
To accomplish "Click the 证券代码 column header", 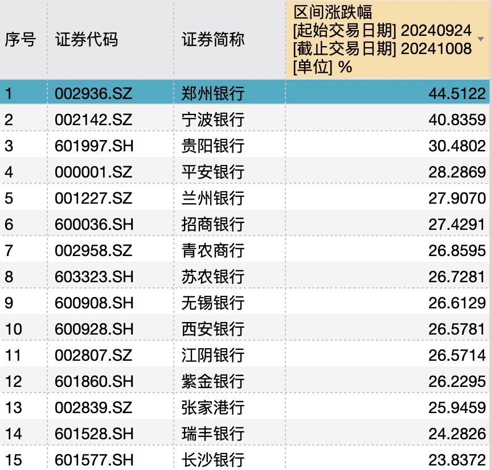I will tap(87, 40).
